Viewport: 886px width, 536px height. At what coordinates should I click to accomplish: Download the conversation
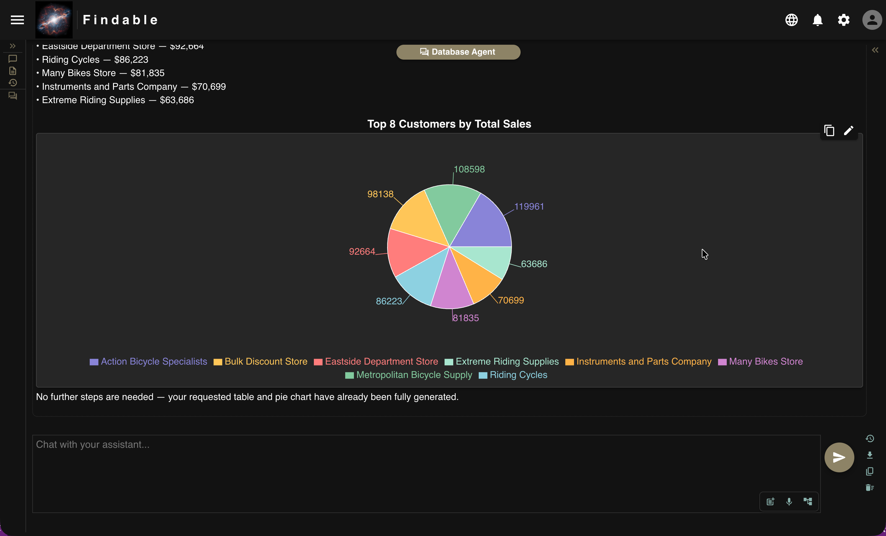tap(870, 455)
